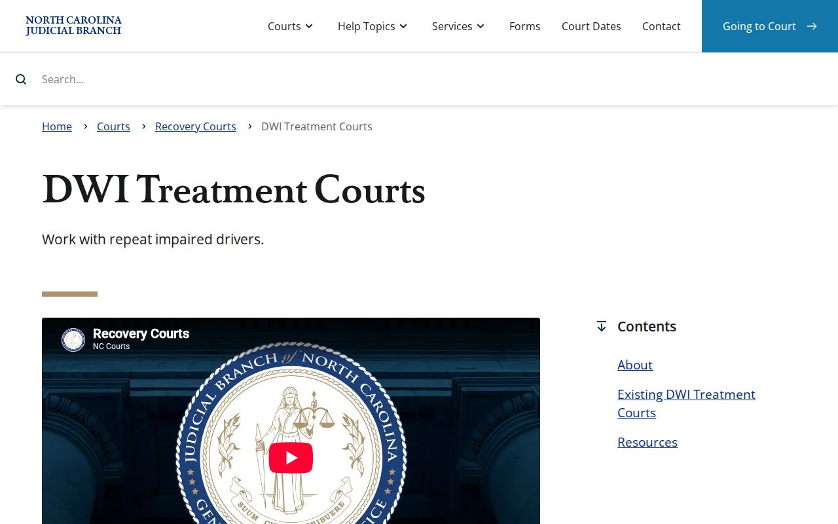Screen dimensions: 838x524
Task: Play the Recovery Courts video
Action: (291, 458)
